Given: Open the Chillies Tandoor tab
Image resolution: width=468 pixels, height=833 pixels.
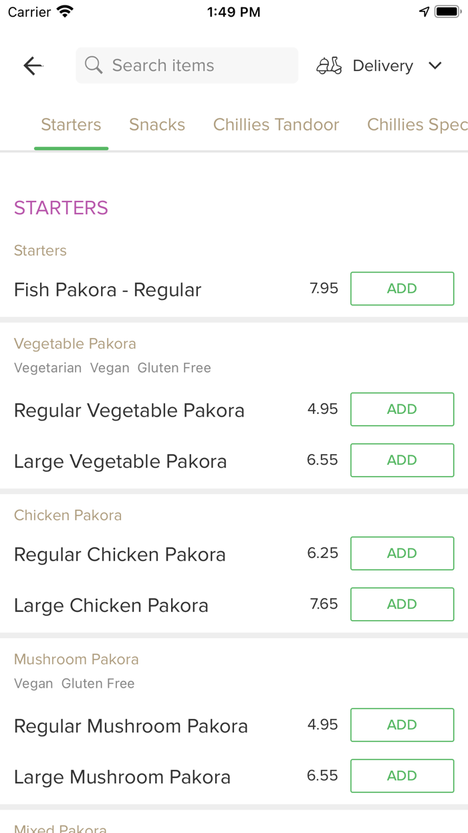Looking at the screenshot, I should point(276,125).
